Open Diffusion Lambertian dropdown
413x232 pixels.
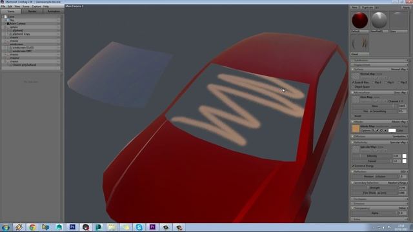coord(400,137)
